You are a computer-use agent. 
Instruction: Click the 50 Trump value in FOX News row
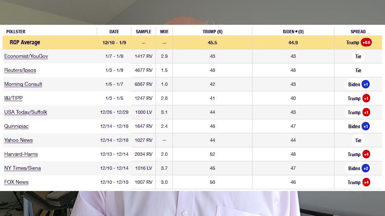(x=212, y=182)
